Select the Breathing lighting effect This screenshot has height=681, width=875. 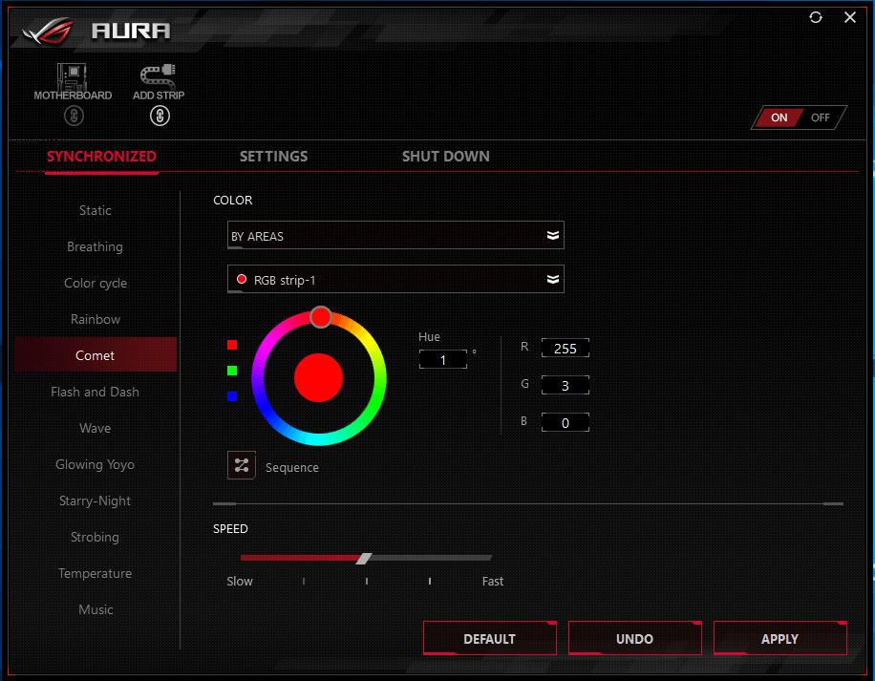coord(96,246)
